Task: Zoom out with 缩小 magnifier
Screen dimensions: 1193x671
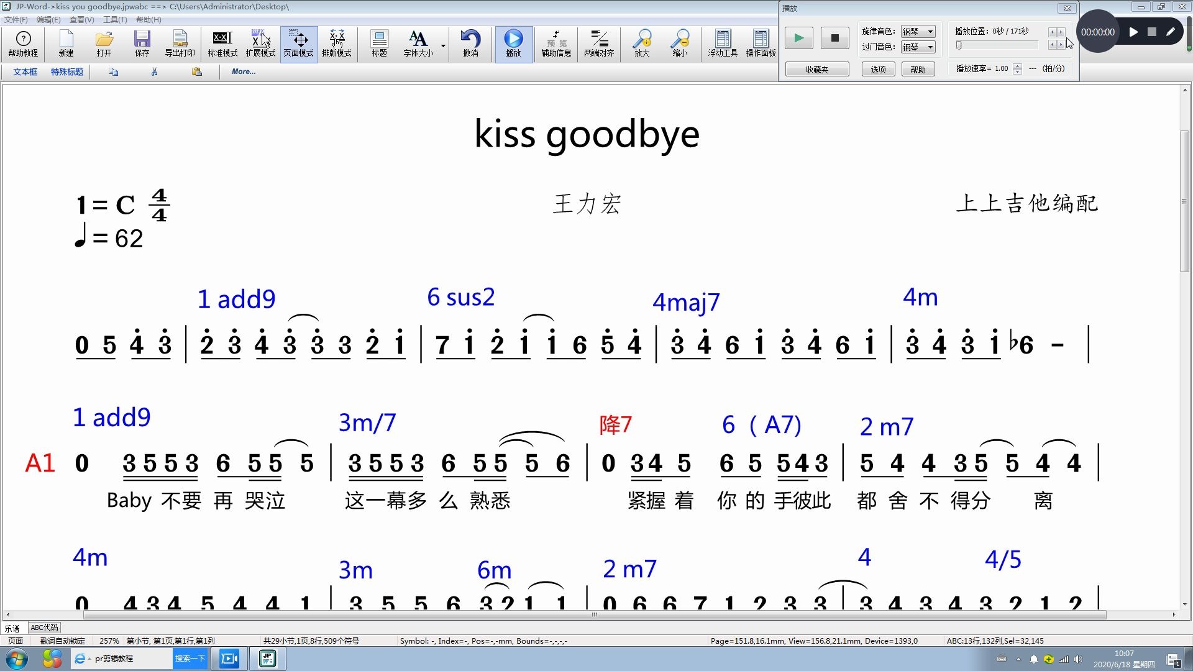Action: coord(680,43)
